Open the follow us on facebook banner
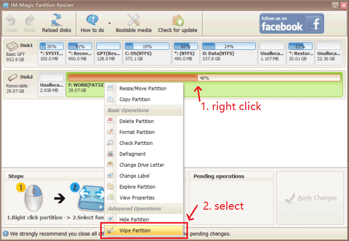 pyautogui.click(x=292, y=23)
